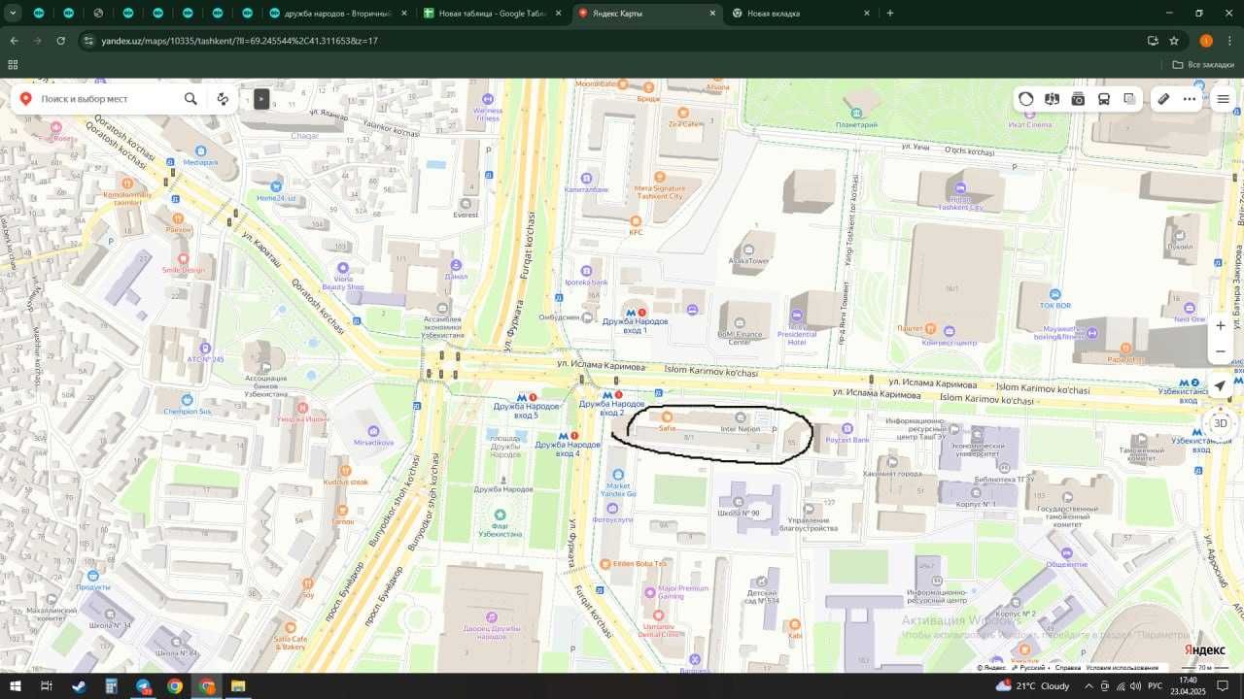This screenshot has height=699, width=1244.
Task: Toggle the 3D map tilt button
Action: pyautogui.click(x=1221, y=423)
